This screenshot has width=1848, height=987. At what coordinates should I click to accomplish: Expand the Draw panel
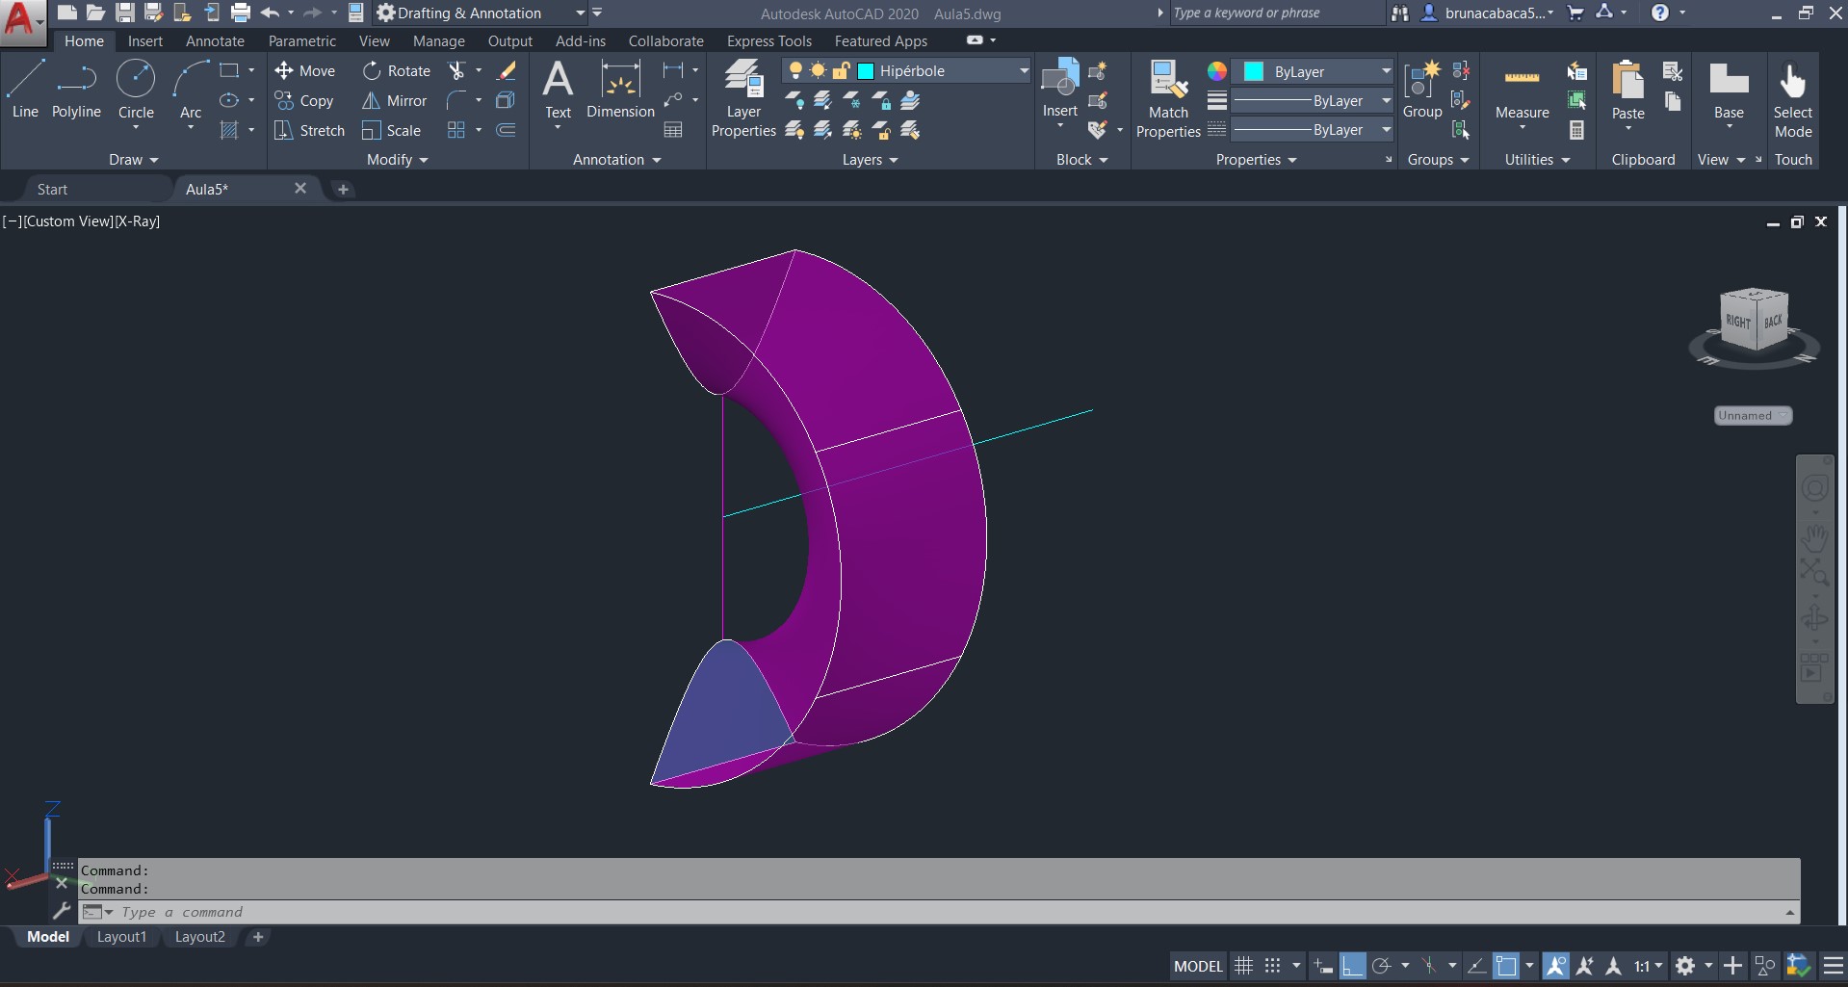pos(134,159)
